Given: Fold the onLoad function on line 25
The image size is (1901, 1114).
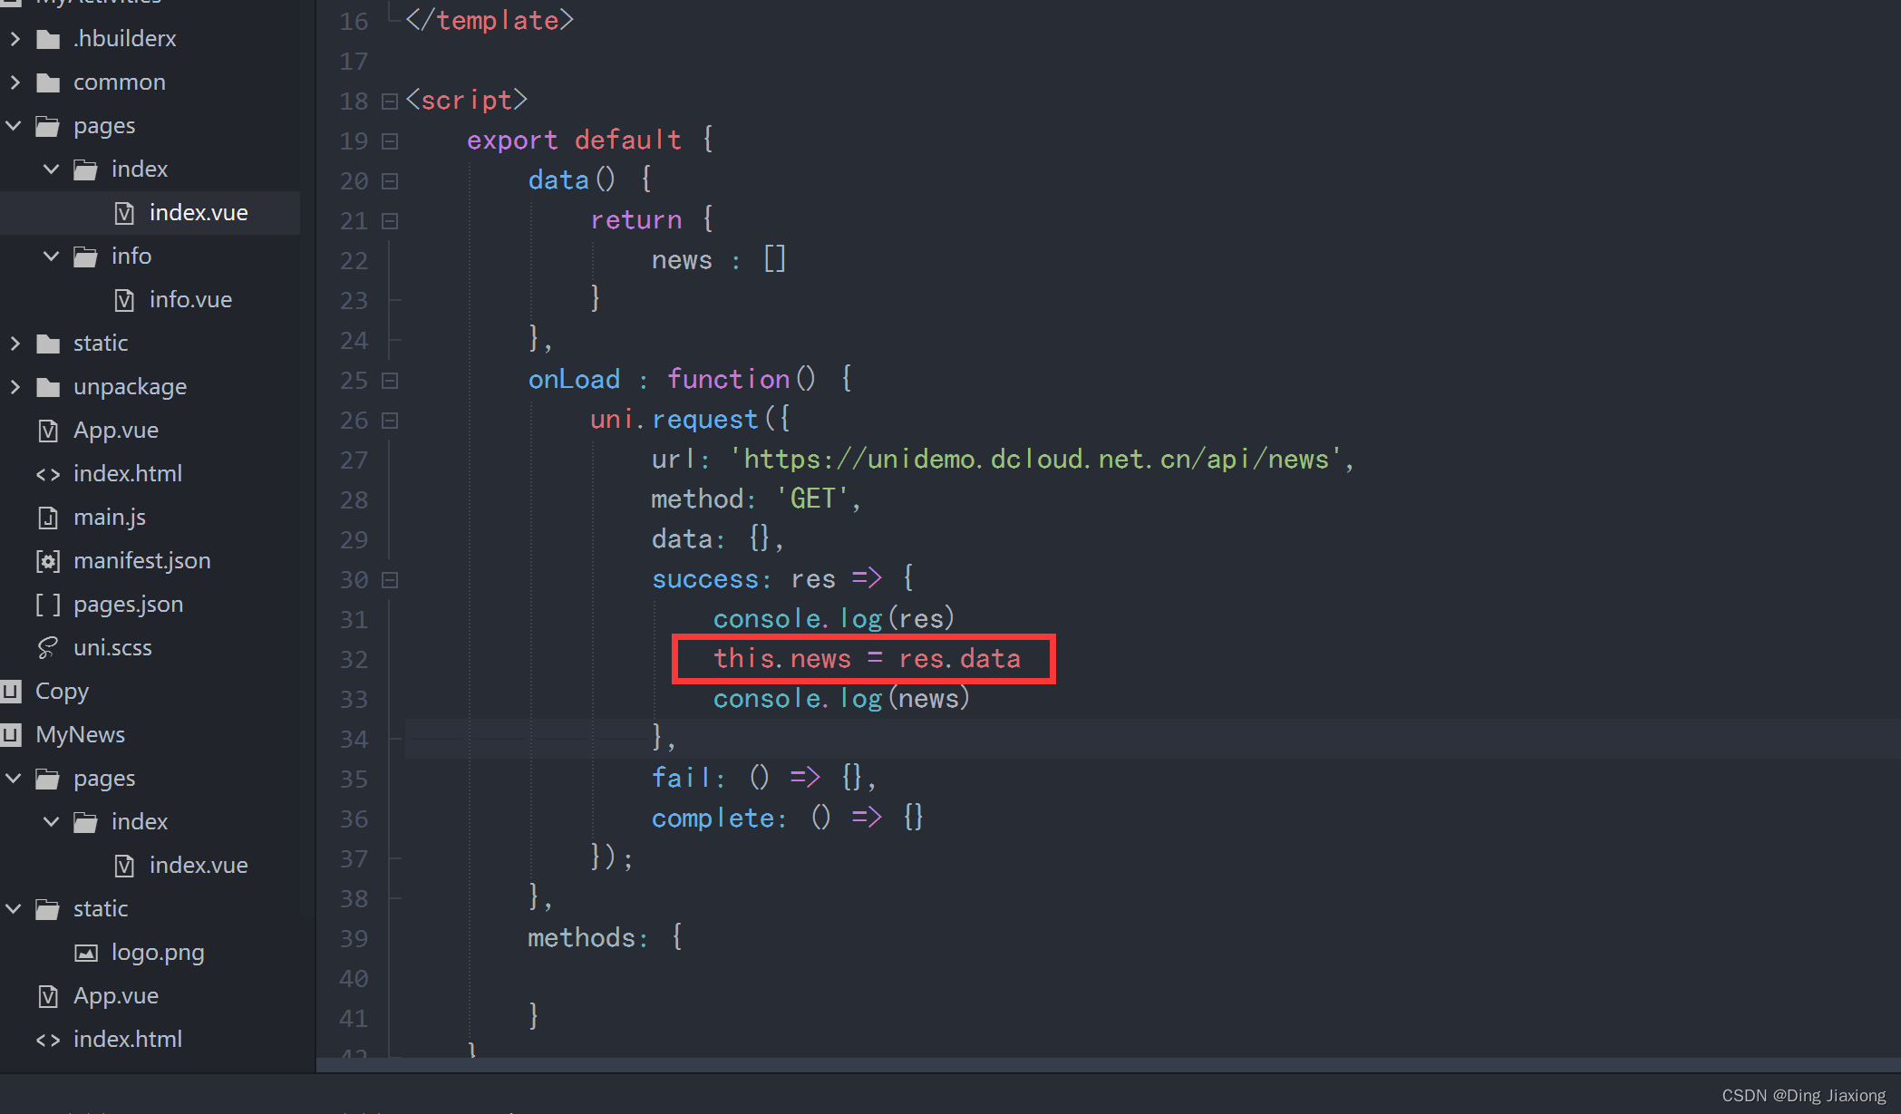Looking at the screenshot, I should tap(390, 380).
